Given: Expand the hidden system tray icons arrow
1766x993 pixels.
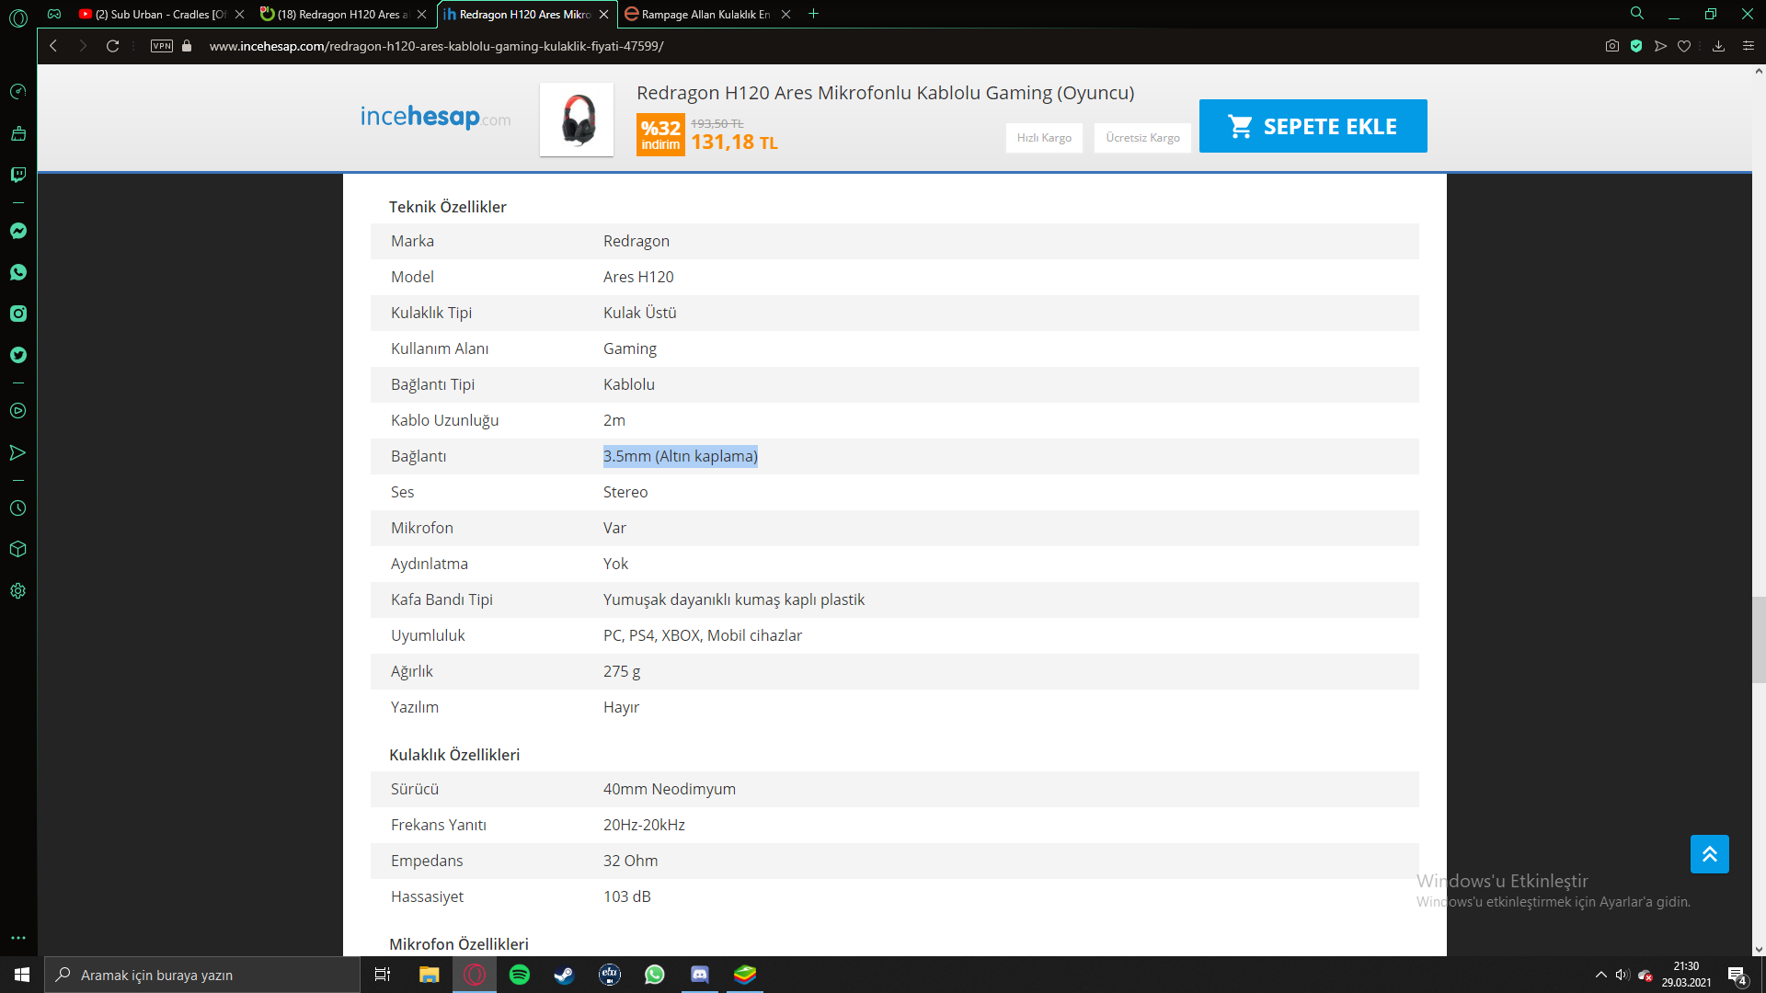Looking at the screenshot, I should (1600, 975).
